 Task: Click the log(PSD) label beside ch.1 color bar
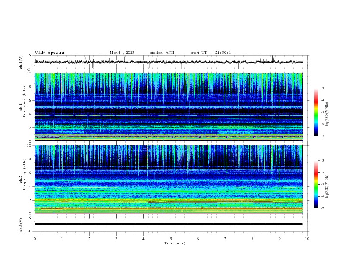point(327,114)
